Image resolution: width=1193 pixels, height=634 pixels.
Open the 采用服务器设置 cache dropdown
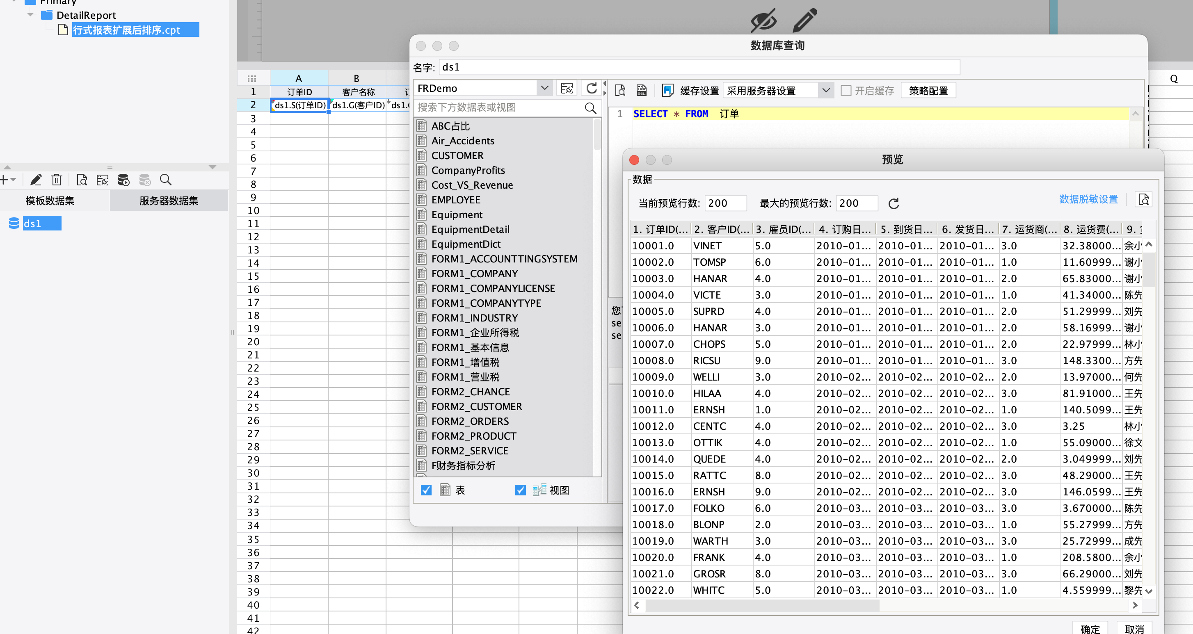(826, 90)
